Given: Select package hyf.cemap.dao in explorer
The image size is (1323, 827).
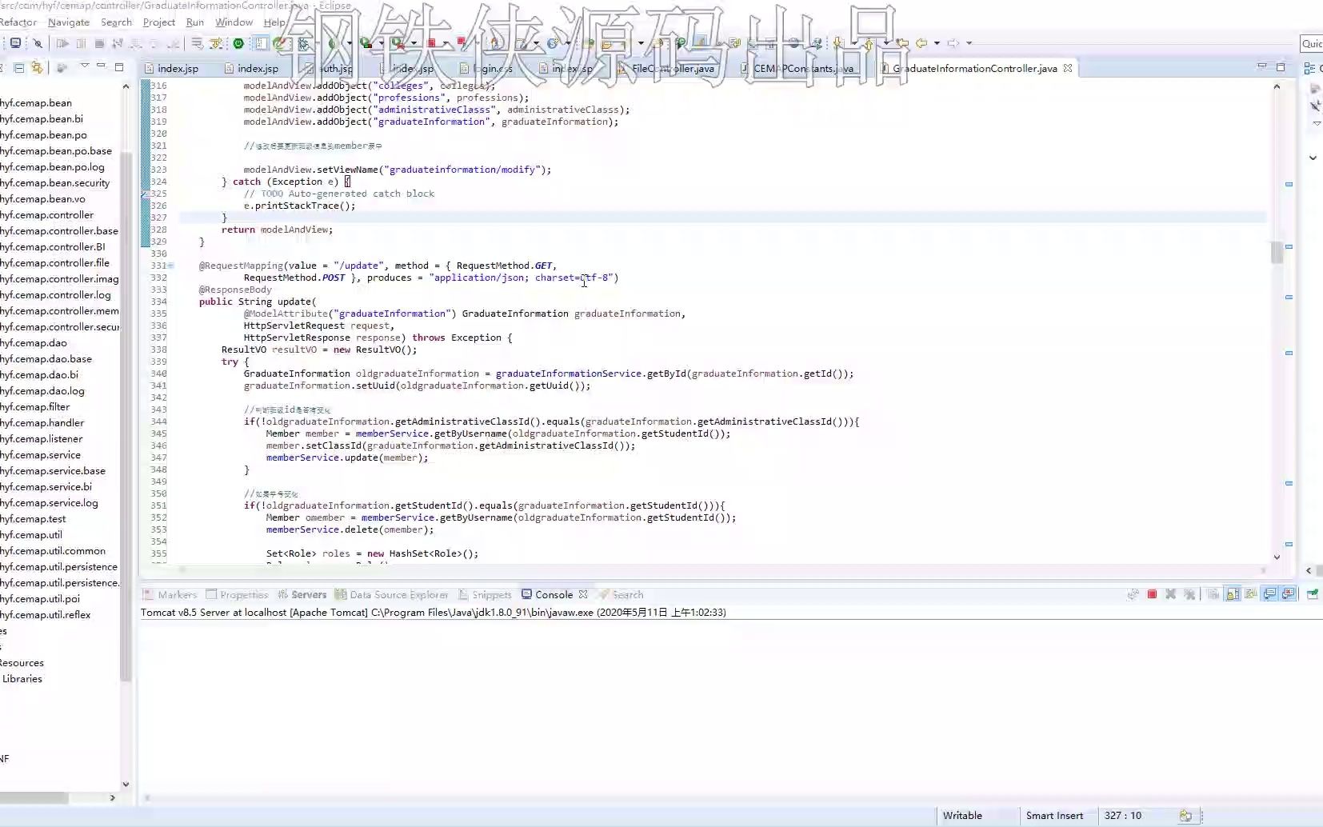Looking at the screenshot, I should pyautogui.click(x=34, y=343).
